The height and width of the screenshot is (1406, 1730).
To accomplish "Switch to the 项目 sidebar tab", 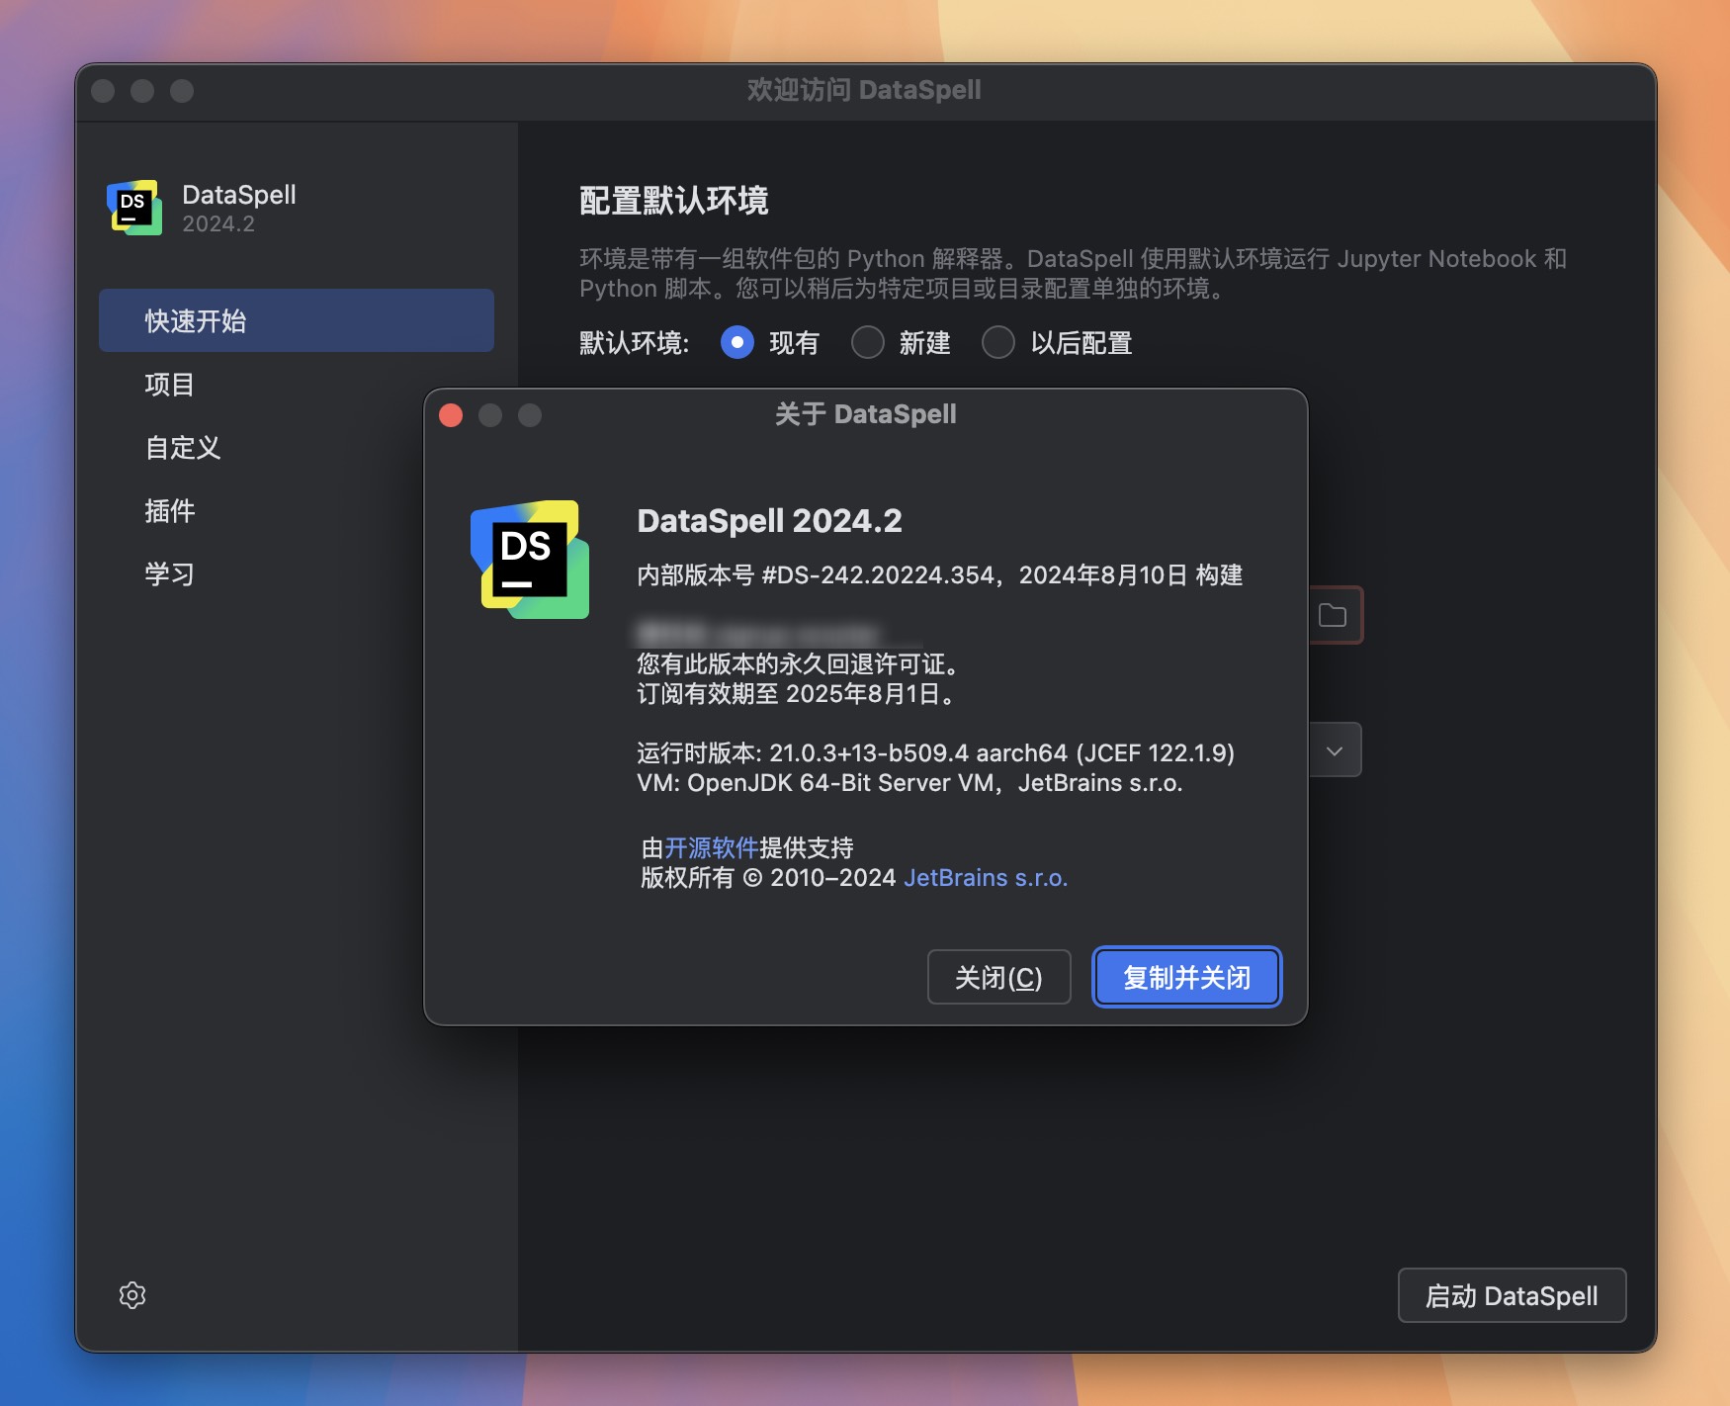I will (297, 384).
